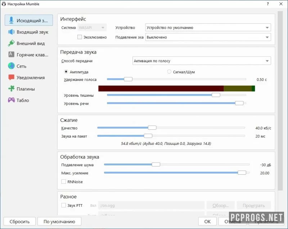
Task: Confirm settings with the OK button
Action: [x=207, y=221]
